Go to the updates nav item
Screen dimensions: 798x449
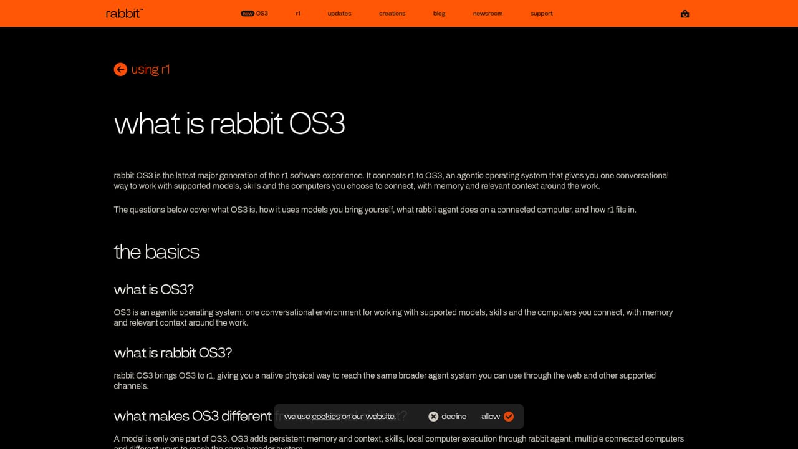point(339,13)
